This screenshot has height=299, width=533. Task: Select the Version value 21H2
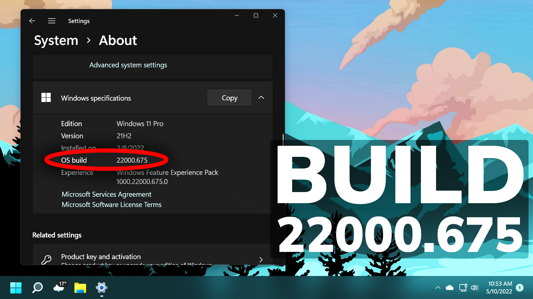[x=124, y=136]
